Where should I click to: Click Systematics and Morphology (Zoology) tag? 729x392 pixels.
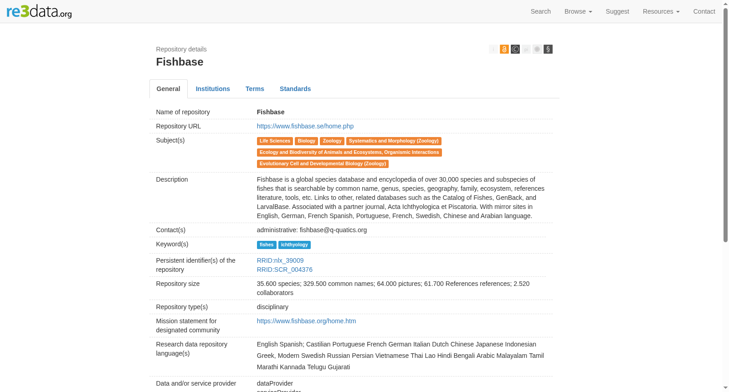pos(394,141)
